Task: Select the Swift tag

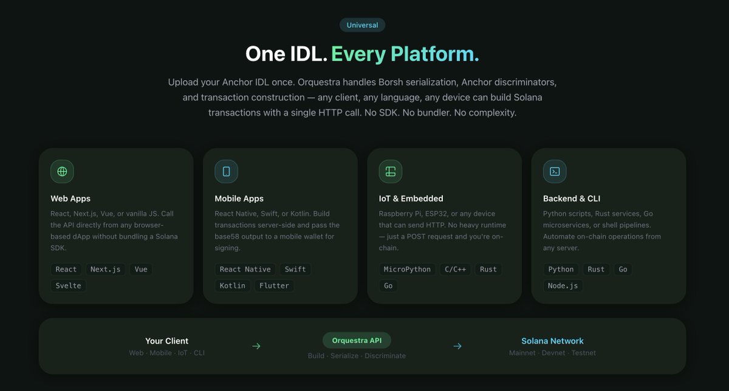Action: [295, 269]
